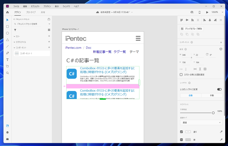This screenshot has width=228, height=146.
Task: Add a character style with plus
Action: (x=49, y=42)
